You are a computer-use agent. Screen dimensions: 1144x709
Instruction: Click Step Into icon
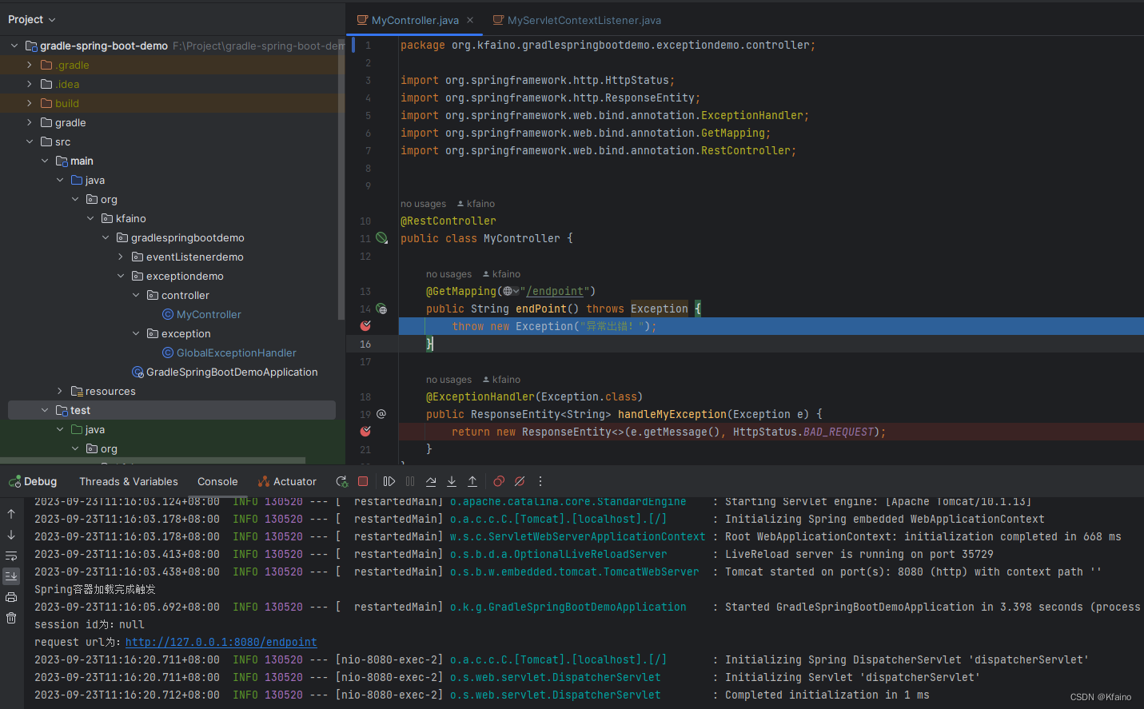pyautogui.click(x=452, y=481)
